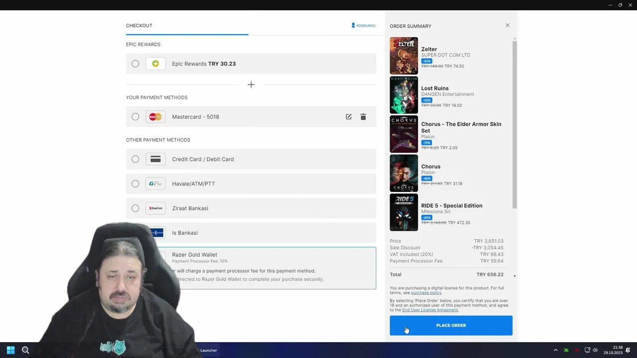This screenshot has height=358, width=637.
Task: Click the Mastercard logo icon
Action: tap(155, 117)
